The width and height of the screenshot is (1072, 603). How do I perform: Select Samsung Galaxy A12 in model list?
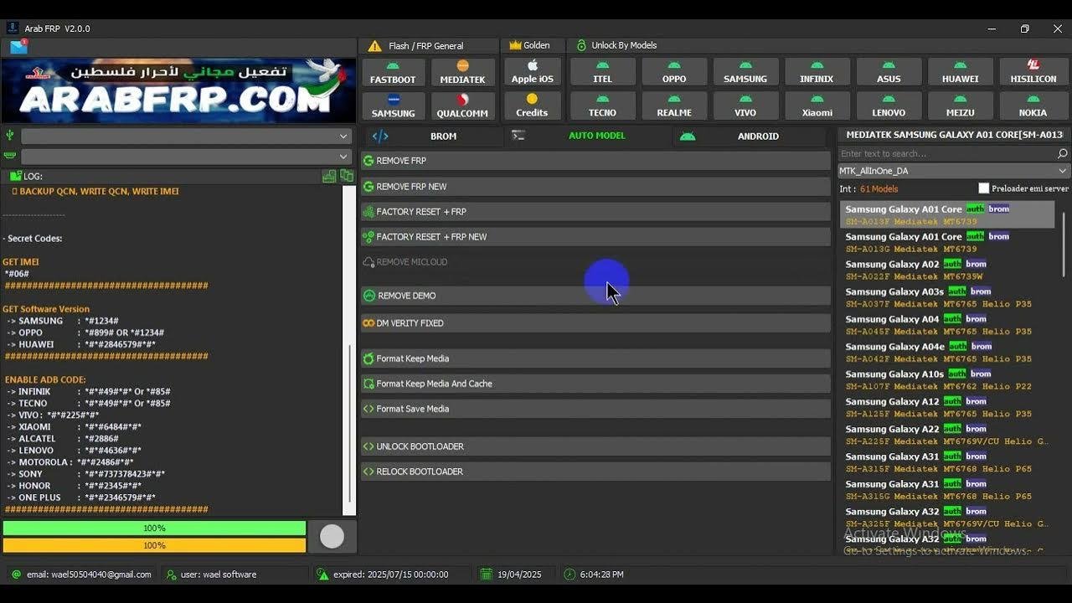pyautogui.click(x=946, y=407)
